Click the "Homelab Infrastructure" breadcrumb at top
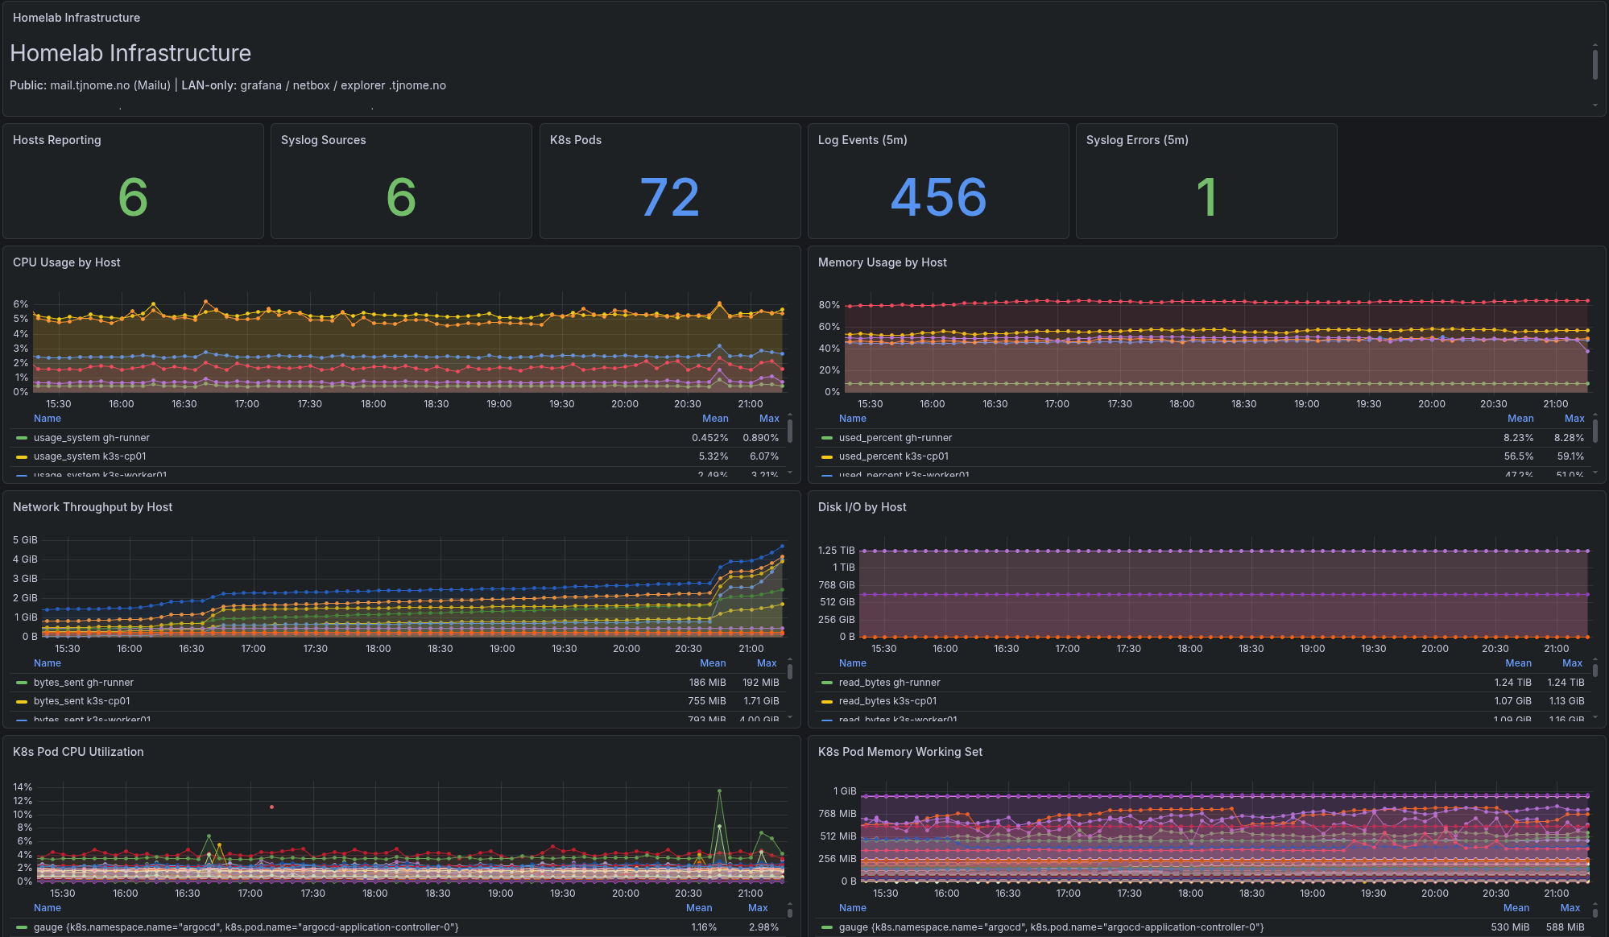This screenshot has width=1609, height=937. coord(77,17)
